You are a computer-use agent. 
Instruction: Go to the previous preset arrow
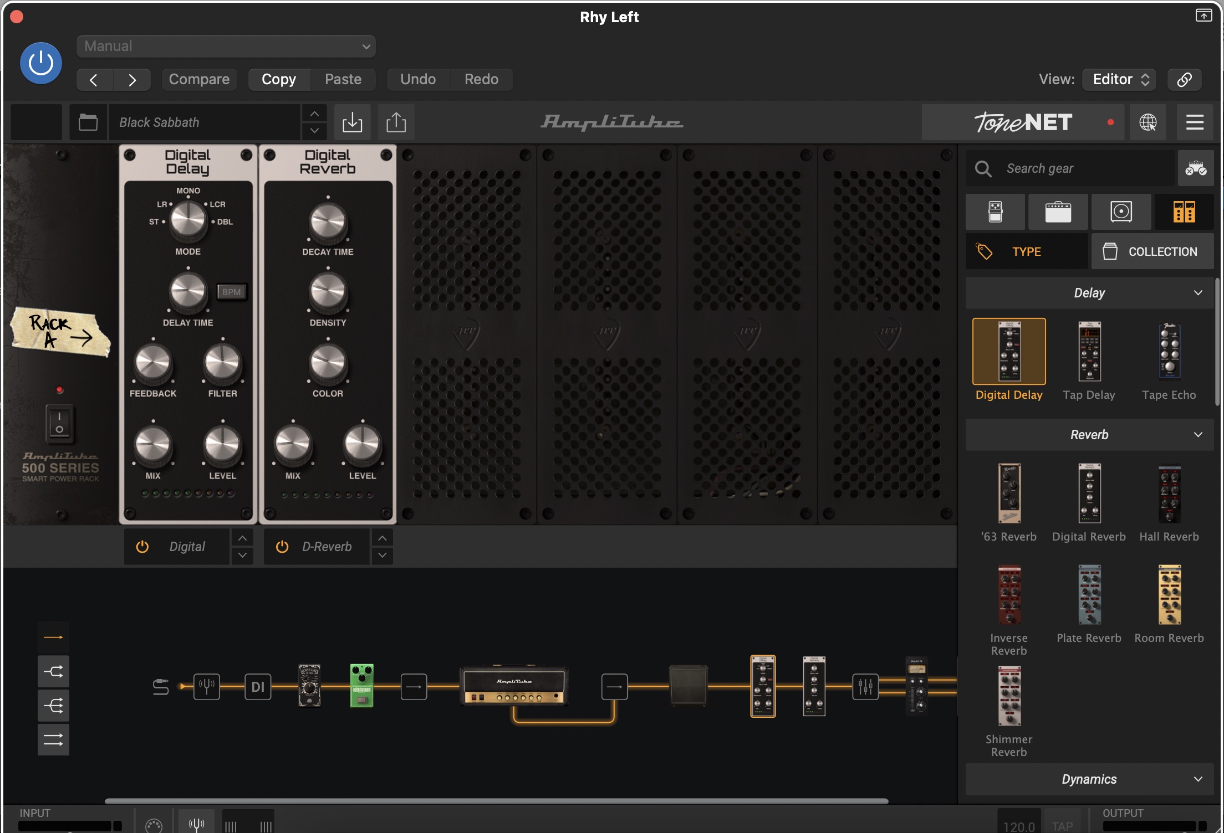click(x=94, y=80)
